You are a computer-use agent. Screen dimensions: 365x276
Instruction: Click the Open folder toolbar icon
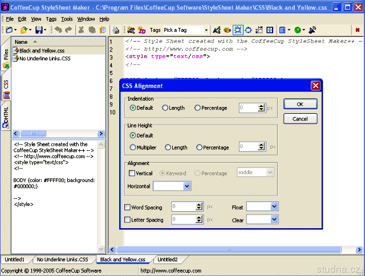pyautogui.click(x=24, y=30)
